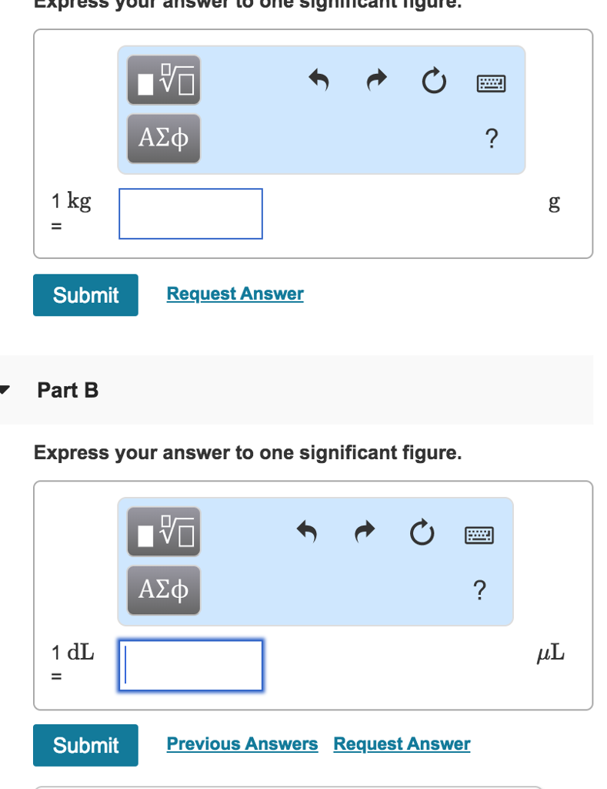Open keyboard shortcuts icon in Part B
The width and height of the screenshot is (607, 789).
tap(479, 534)
